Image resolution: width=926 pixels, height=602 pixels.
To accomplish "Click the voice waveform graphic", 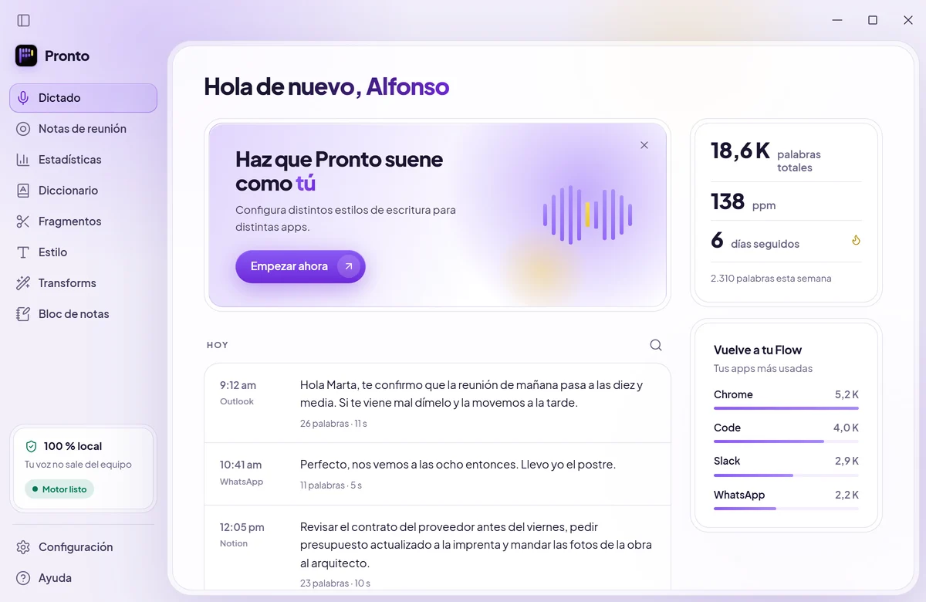I will click(587, 215).
